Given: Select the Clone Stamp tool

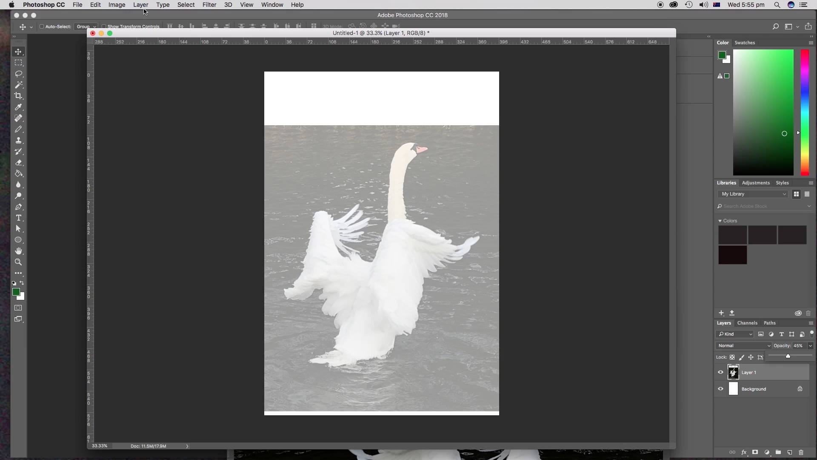Looking at the screenshot, I should click(18, 140).
